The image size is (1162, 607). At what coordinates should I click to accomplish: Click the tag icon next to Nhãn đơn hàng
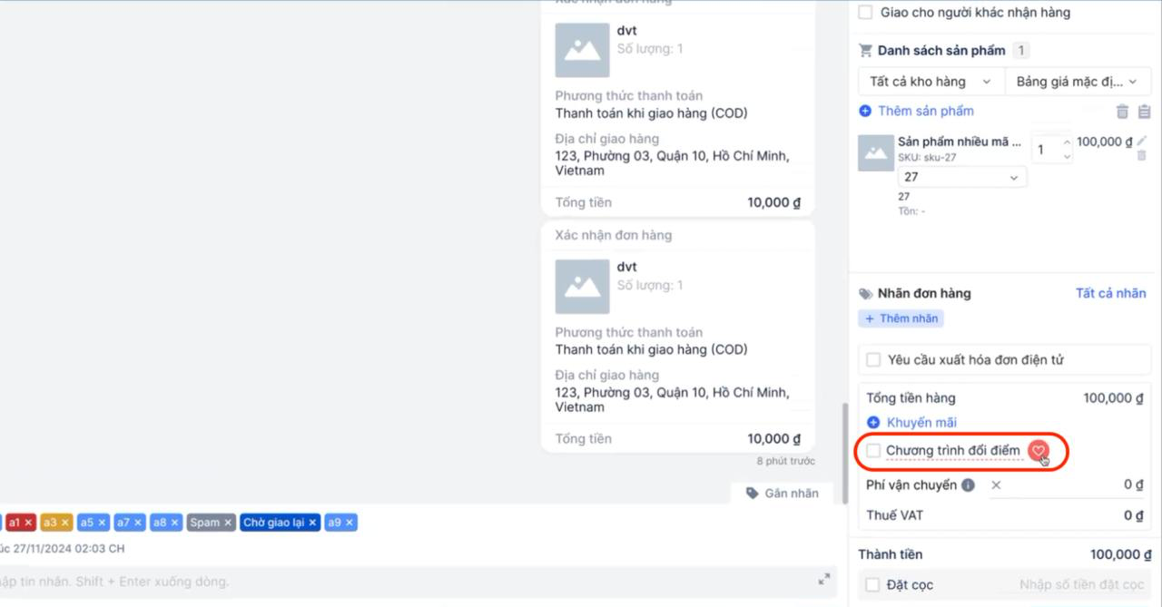[x=865, y=294]
